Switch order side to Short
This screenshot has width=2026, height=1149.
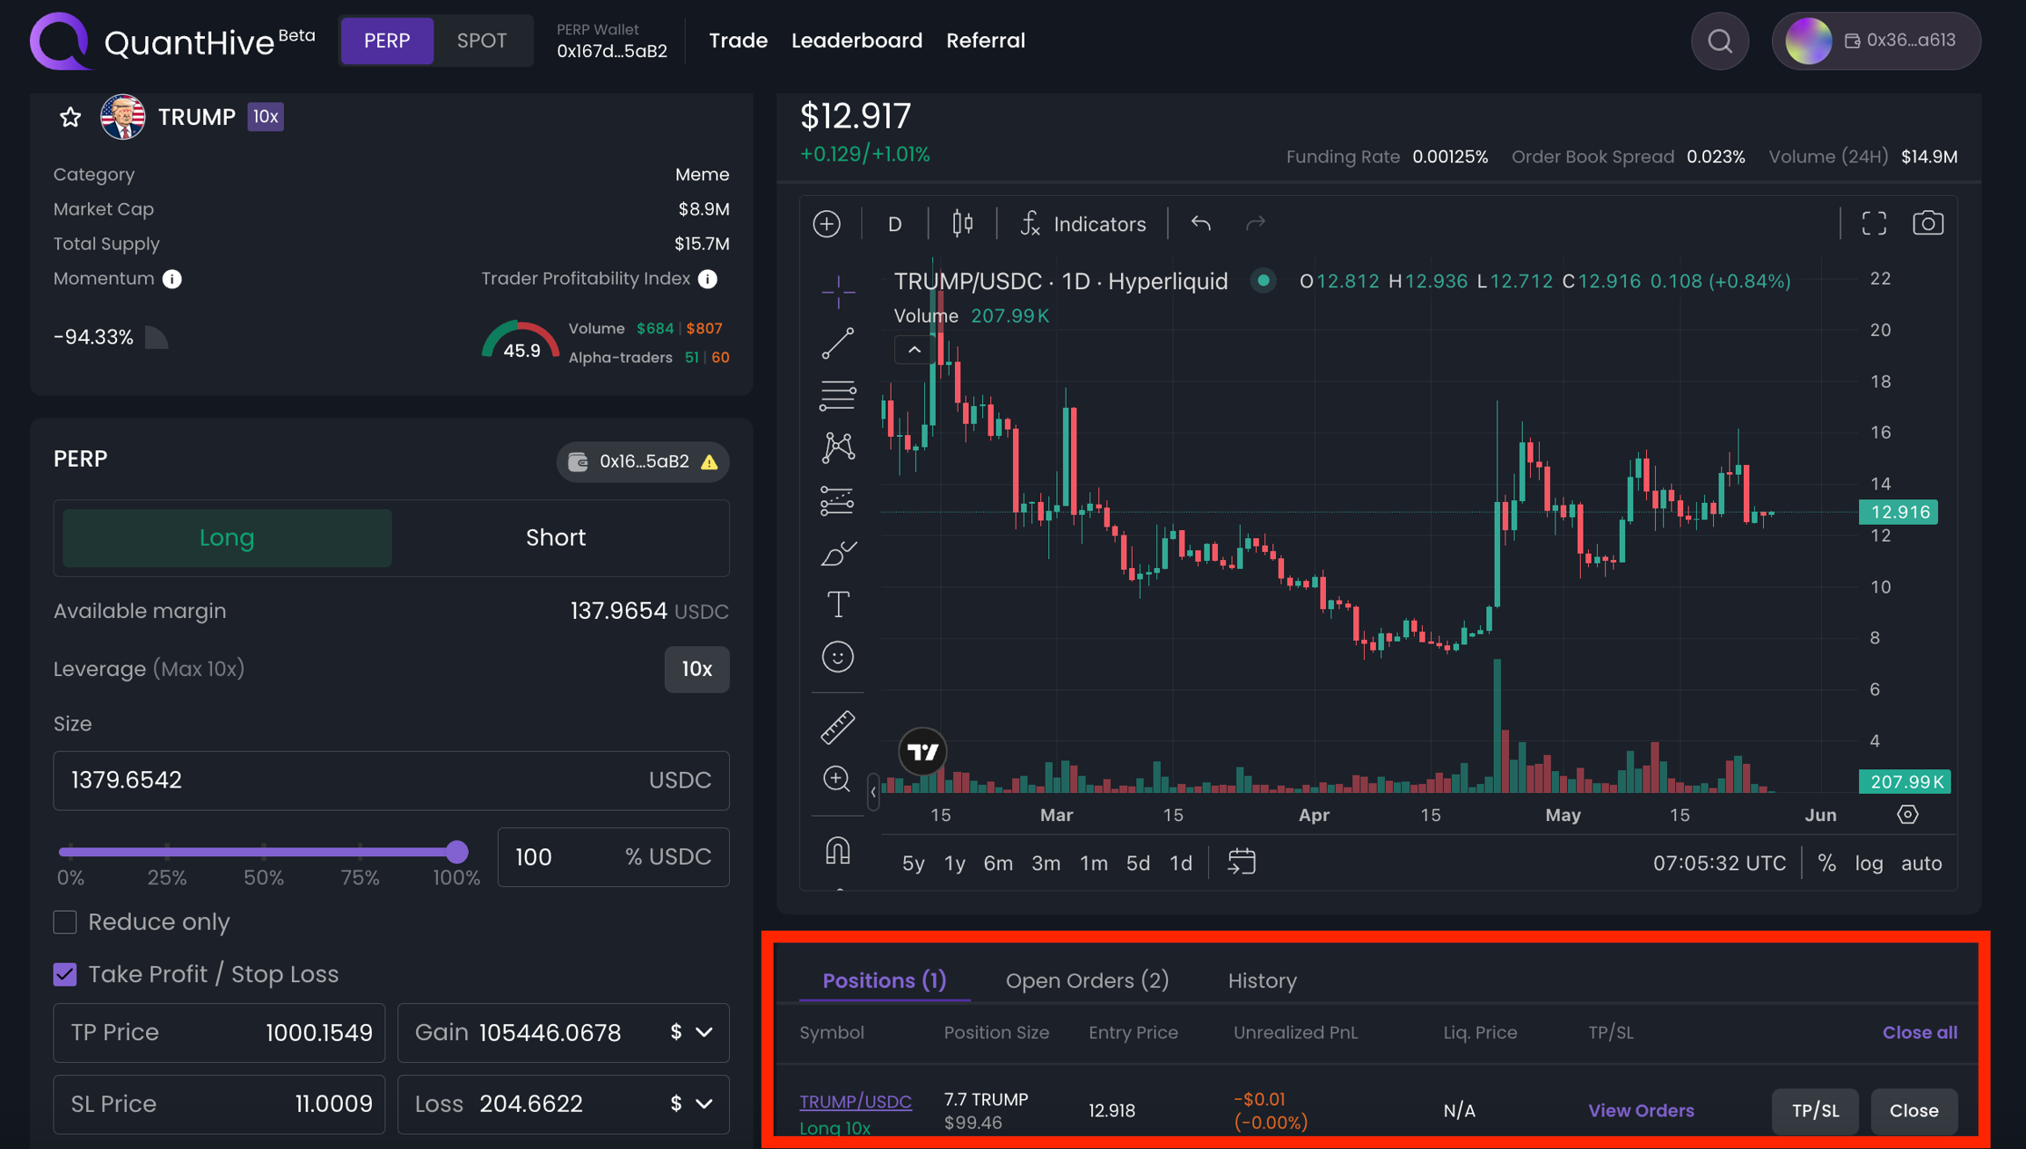[x=555, y=537]
